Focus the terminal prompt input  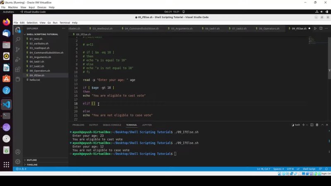pyautogui.click(x=175, y=154)
